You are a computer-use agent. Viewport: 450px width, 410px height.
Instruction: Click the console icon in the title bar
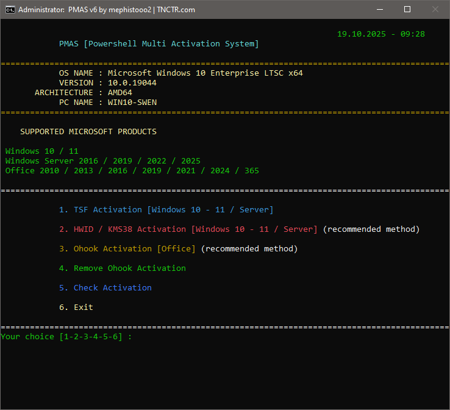10,10
